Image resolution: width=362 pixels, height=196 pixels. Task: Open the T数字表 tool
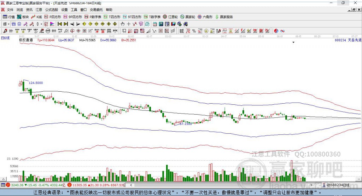152,17
